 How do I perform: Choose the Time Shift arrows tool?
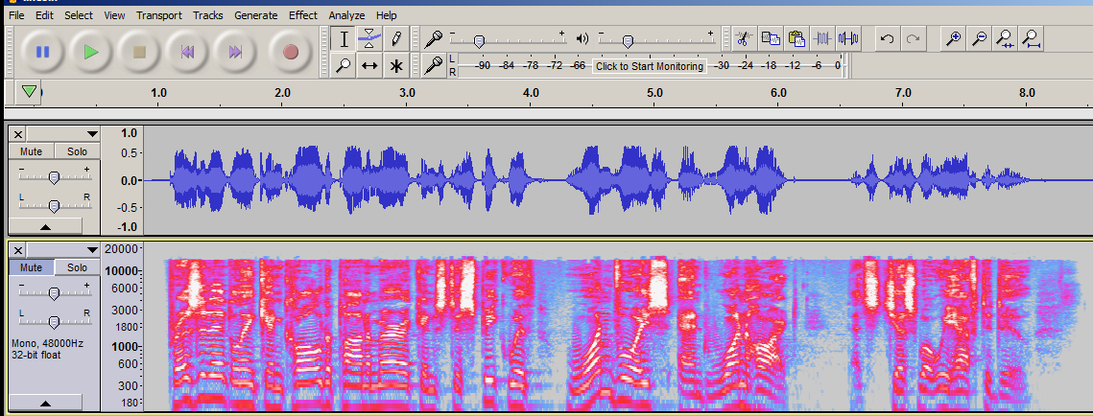point(369,65)
